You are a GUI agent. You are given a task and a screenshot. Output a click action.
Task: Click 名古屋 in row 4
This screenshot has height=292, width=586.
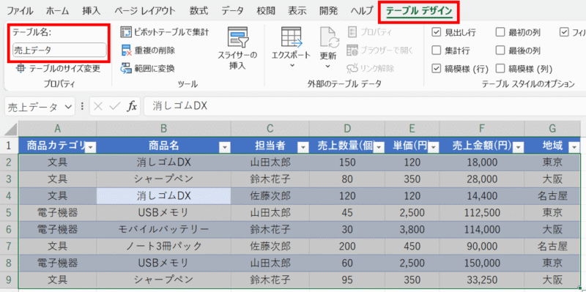553,196
